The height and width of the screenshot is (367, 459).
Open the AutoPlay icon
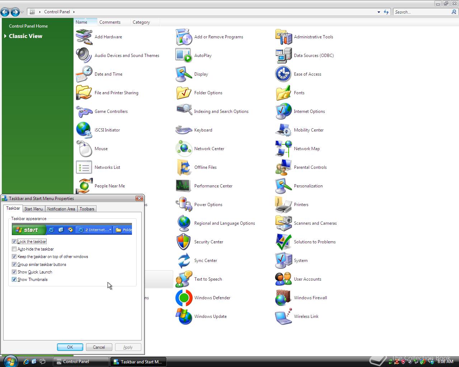184,56
